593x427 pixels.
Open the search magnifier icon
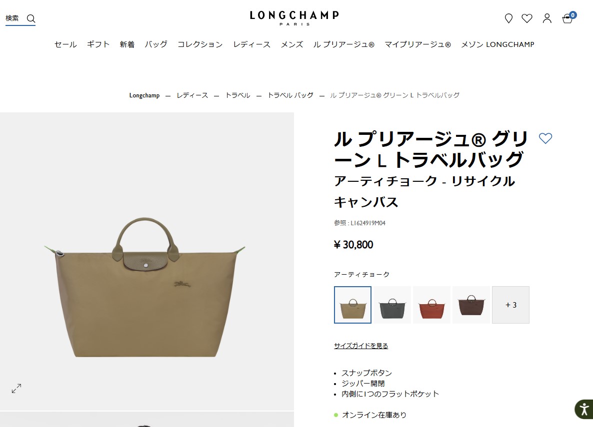[31, 18]
